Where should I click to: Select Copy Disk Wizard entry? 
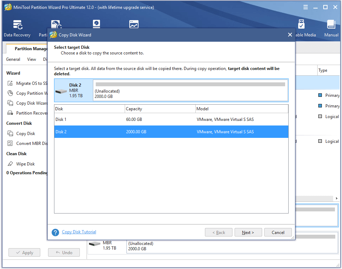click(x=31, y=103)
